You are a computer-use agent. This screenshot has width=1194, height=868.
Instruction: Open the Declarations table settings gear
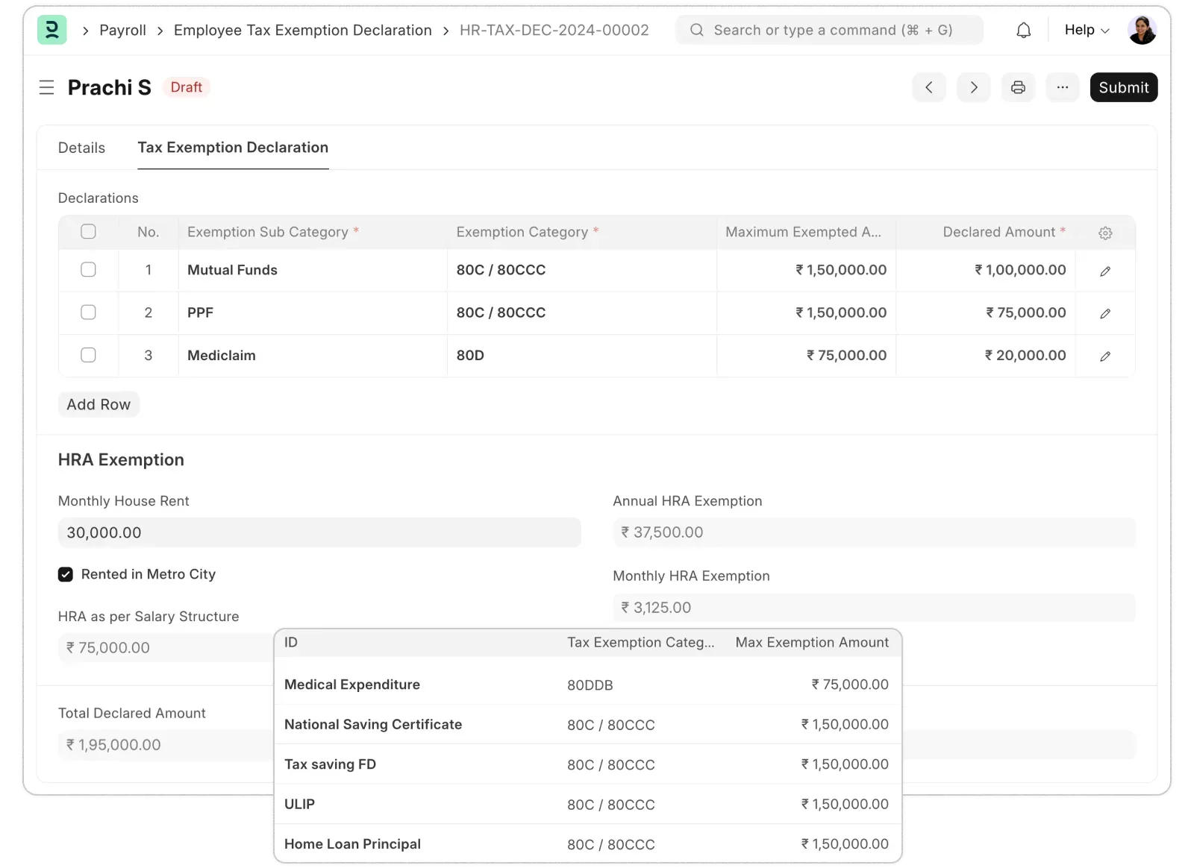point(1105,233)
